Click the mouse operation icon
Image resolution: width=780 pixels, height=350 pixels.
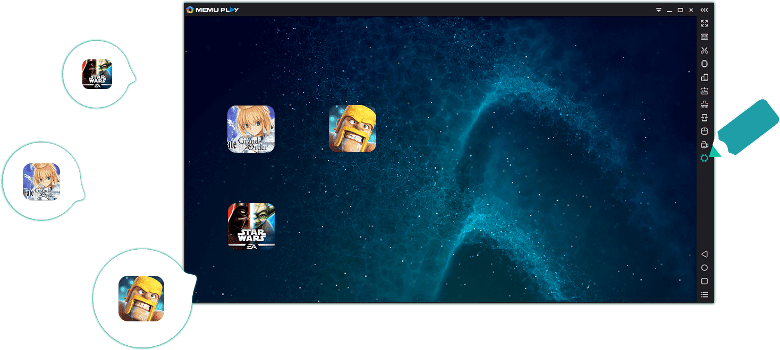point(704,131)
